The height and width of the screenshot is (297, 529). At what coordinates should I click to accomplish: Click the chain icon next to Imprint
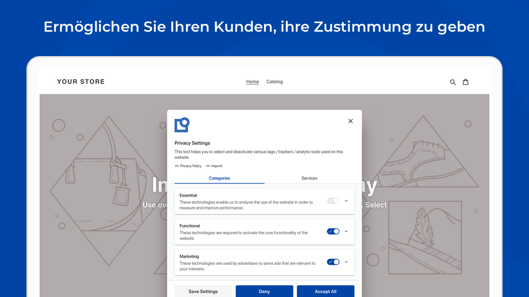pos(208,166)
